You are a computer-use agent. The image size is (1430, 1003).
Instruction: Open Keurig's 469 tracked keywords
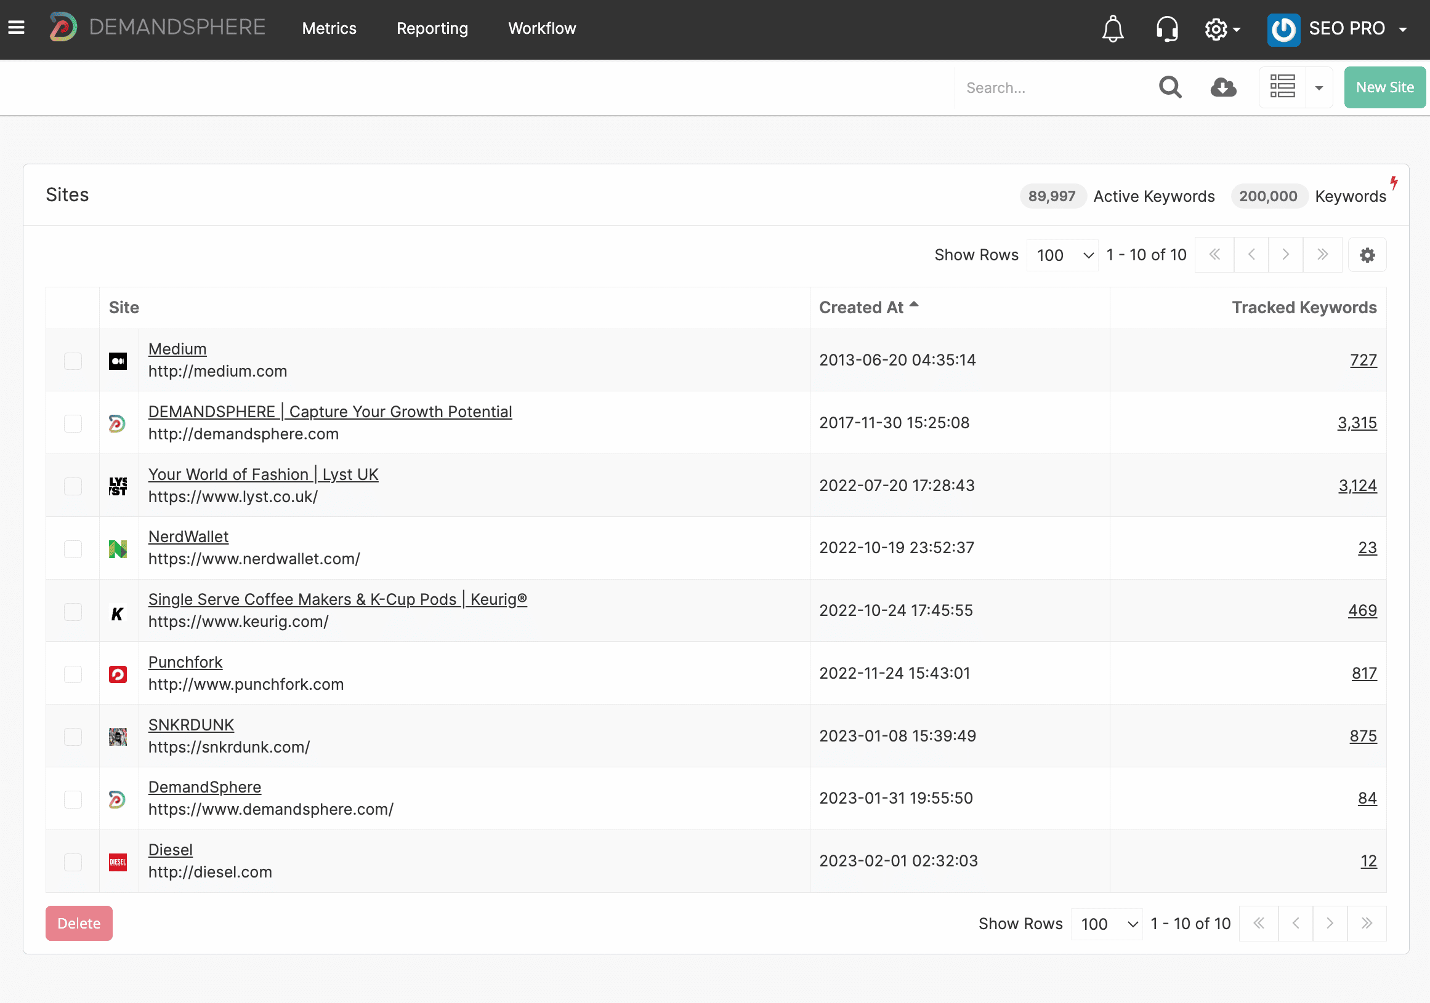coord(1362,610)
